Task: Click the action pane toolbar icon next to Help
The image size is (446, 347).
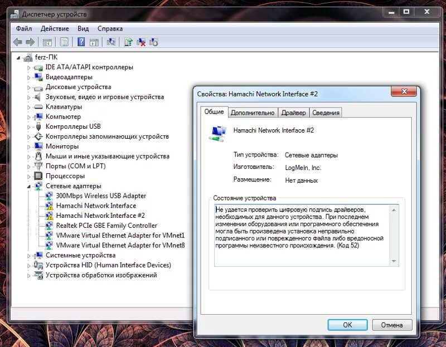Action: 94,42
